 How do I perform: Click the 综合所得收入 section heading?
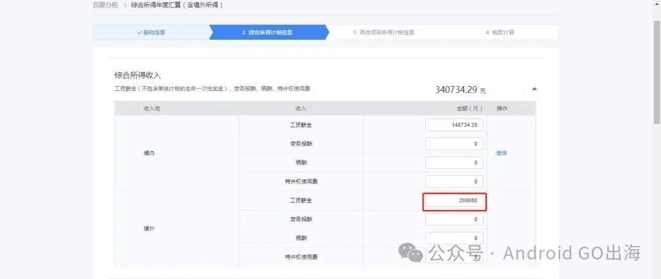click(138, 75)
